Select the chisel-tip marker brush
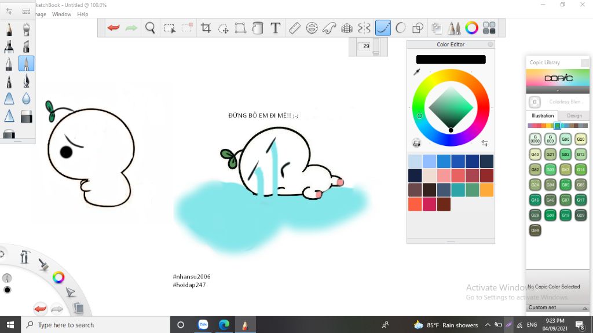 26,46
